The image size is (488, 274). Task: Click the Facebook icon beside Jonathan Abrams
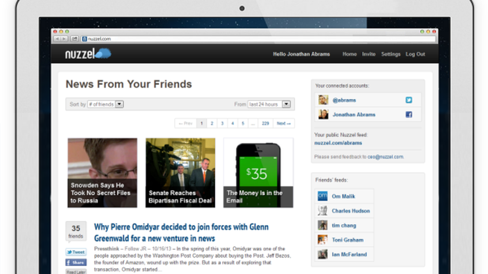pyautogui.click(x=408, y=115)
